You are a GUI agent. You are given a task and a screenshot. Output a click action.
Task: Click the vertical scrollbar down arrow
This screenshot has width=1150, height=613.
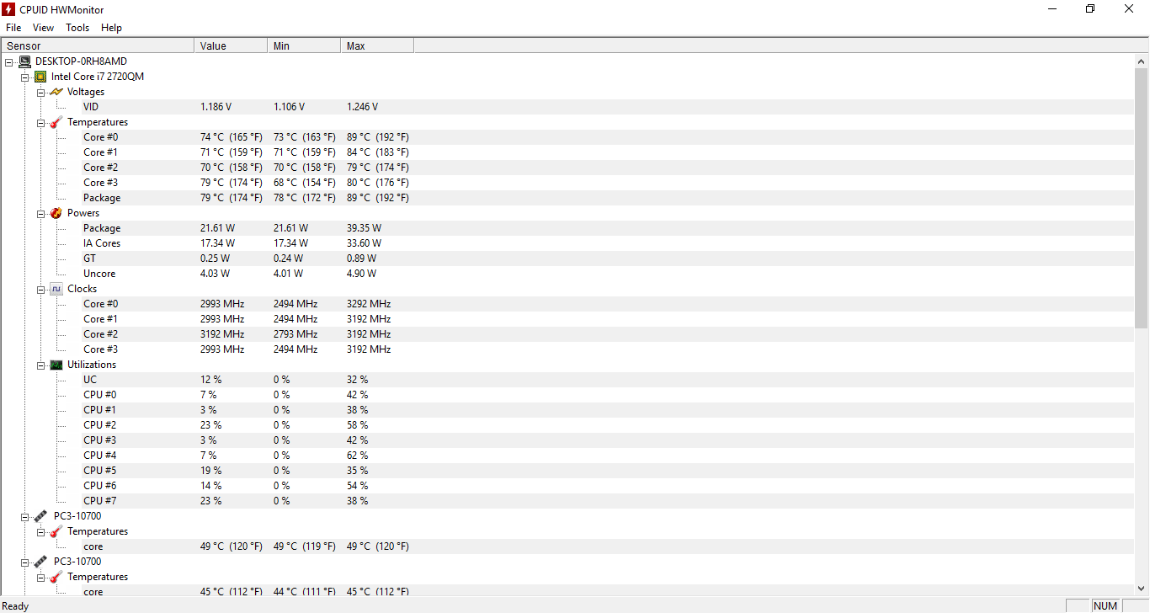pyautogui.click(x=1142, y=589)
